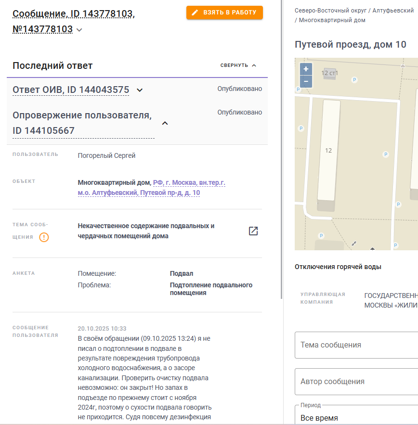This screenshot has width=418, height=425.
Task: Click parking marker next to building 12
Action: 301,128
